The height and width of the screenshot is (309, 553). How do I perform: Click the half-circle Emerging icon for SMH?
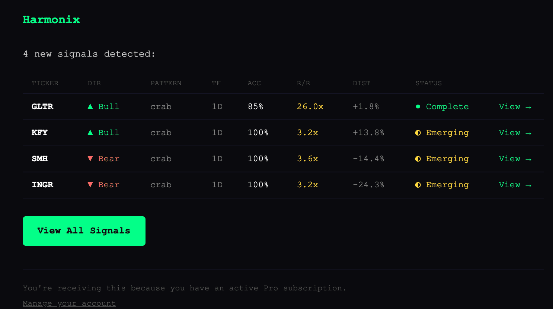pyautogui.click(x=418, y=159)
